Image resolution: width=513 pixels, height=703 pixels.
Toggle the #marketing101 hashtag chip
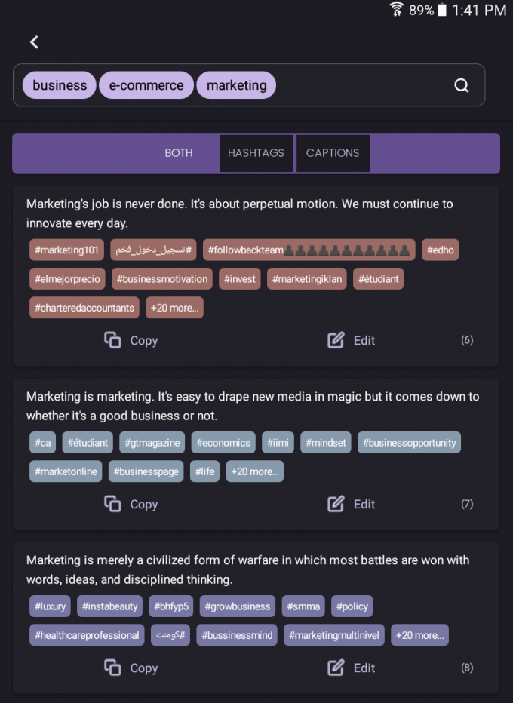pyautogui.click(x=66, y=250)
